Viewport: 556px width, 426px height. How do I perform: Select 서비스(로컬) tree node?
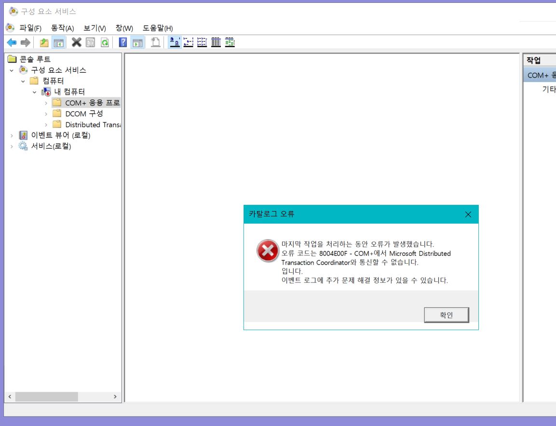coord(51,146)
